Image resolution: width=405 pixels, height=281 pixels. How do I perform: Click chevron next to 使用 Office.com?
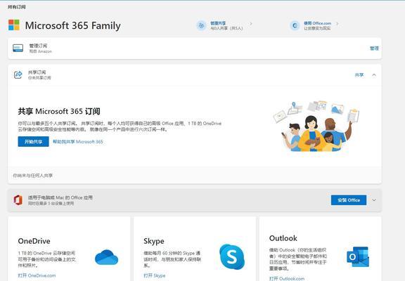pos(337,24)
